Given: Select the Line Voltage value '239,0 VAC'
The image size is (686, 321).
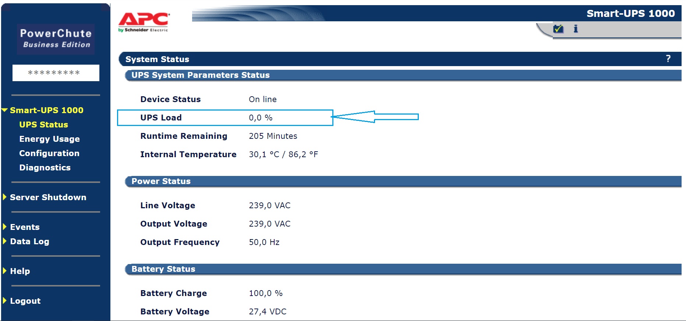Looking at the screenshot, I should [270, 205].
